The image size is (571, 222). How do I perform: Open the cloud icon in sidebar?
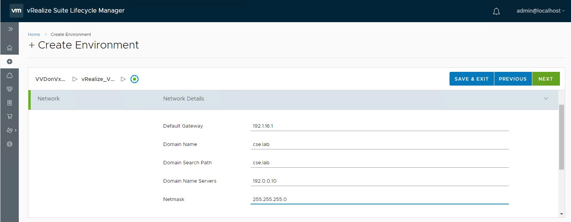click(x=10, y=75)
